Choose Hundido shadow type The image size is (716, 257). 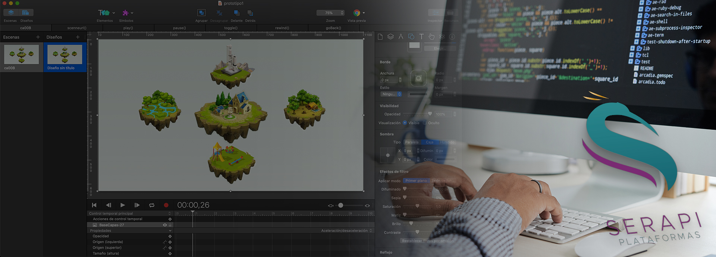(x=447, y=142)
